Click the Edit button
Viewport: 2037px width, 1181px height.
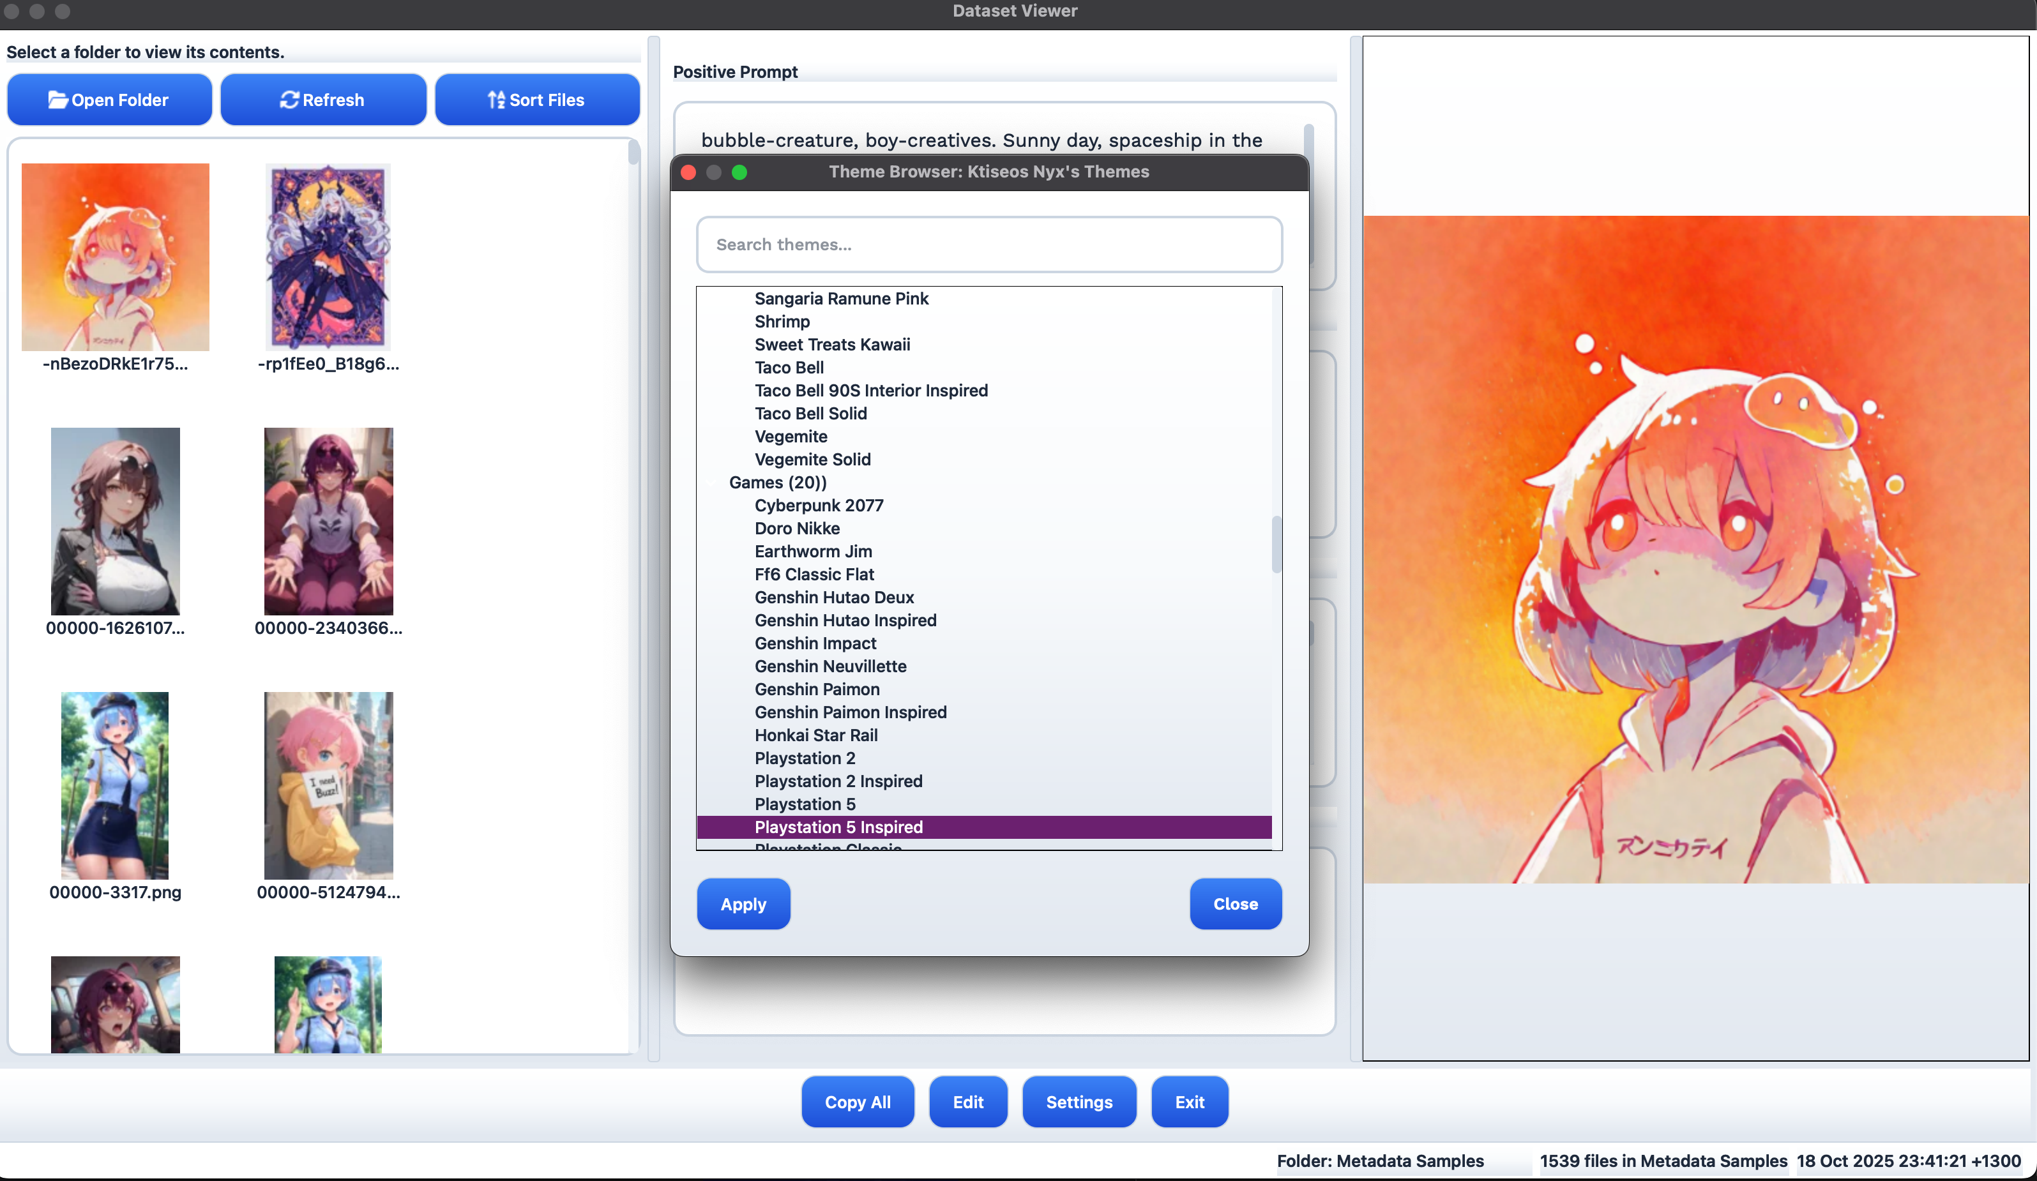click(x=967, y=1101)
